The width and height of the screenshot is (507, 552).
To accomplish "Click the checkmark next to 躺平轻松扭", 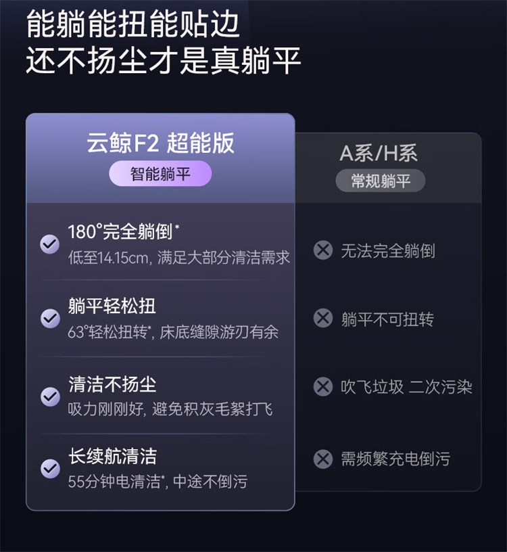I will pyautogui.click(x=49, y=318).
